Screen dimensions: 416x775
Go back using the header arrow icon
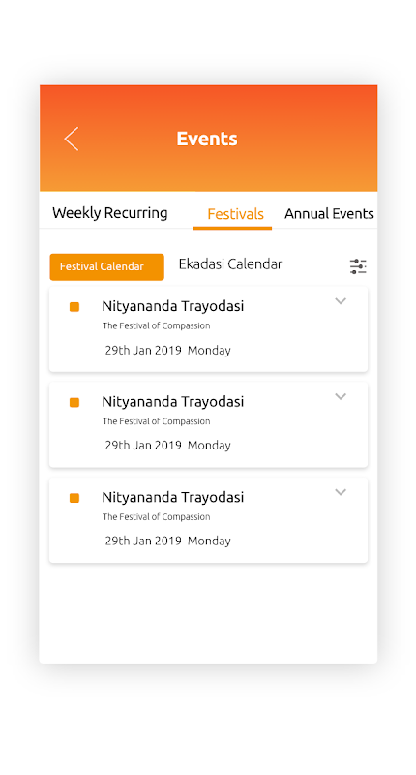pos(71,139)
